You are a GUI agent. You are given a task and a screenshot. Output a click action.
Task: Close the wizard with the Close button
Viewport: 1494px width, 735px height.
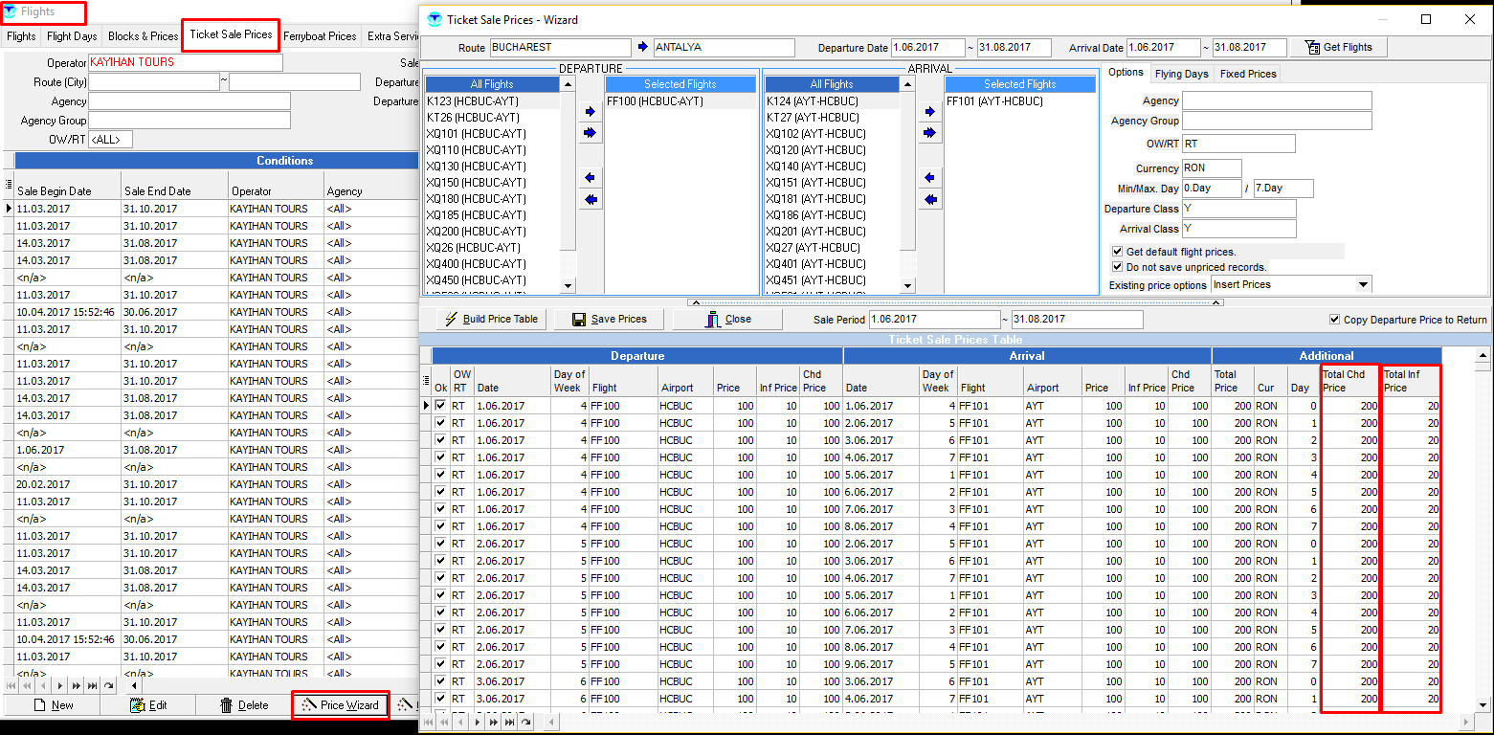pyautogui.click(x=727, y=319)
